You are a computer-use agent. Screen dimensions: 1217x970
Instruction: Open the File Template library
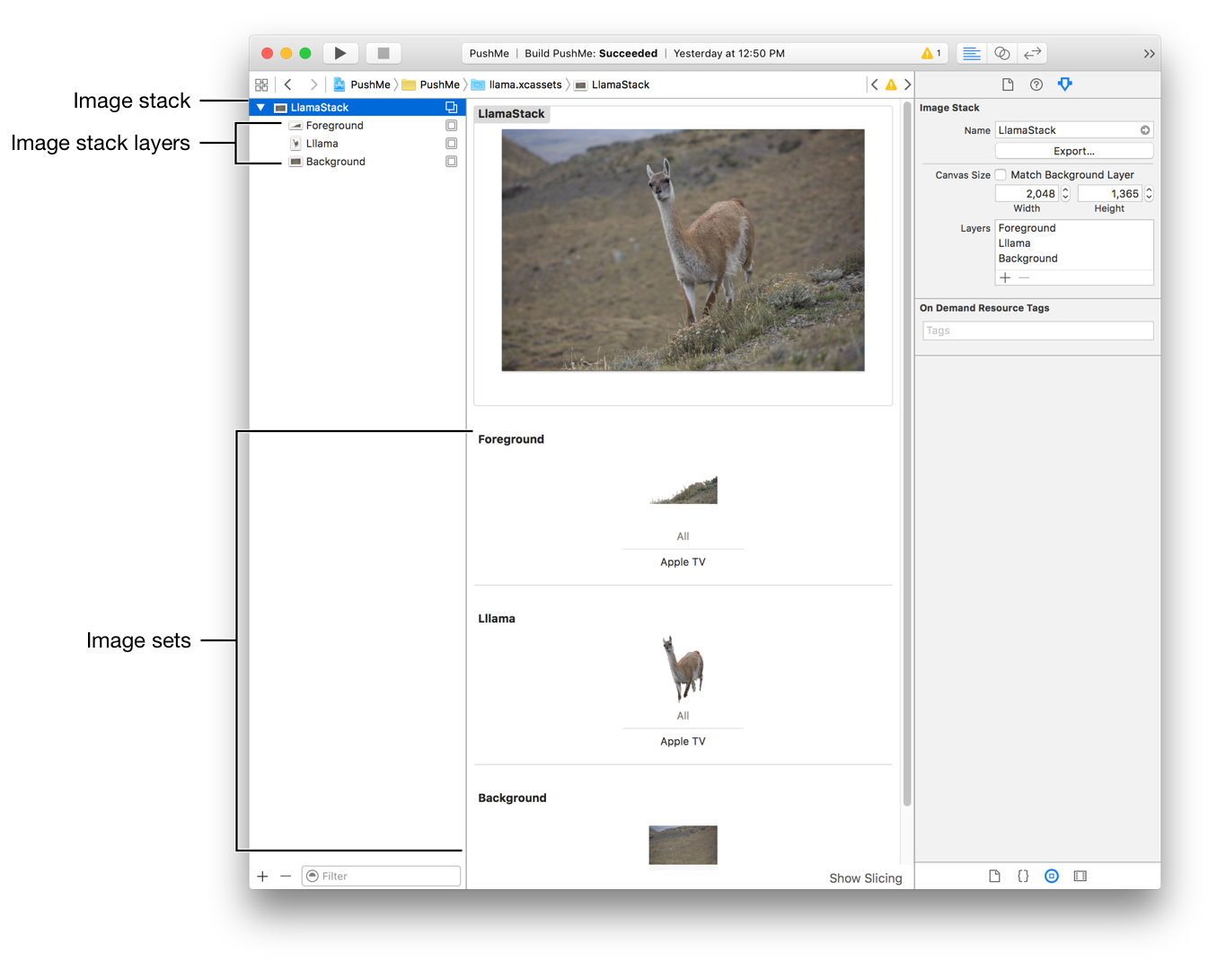pyautogui.click(x=994, y=877)
